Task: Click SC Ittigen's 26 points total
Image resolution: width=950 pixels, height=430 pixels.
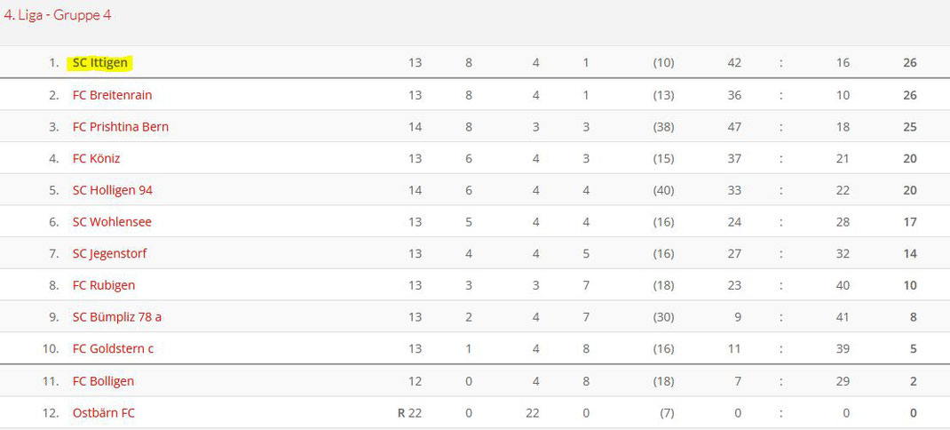Action: [x=909, y=62]
